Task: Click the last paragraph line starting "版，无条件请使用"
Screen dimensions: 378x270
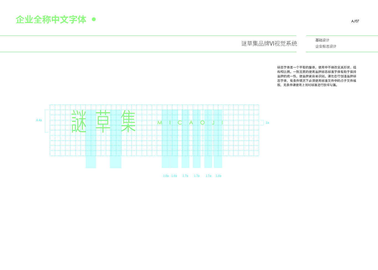Action: pos(307,85)
